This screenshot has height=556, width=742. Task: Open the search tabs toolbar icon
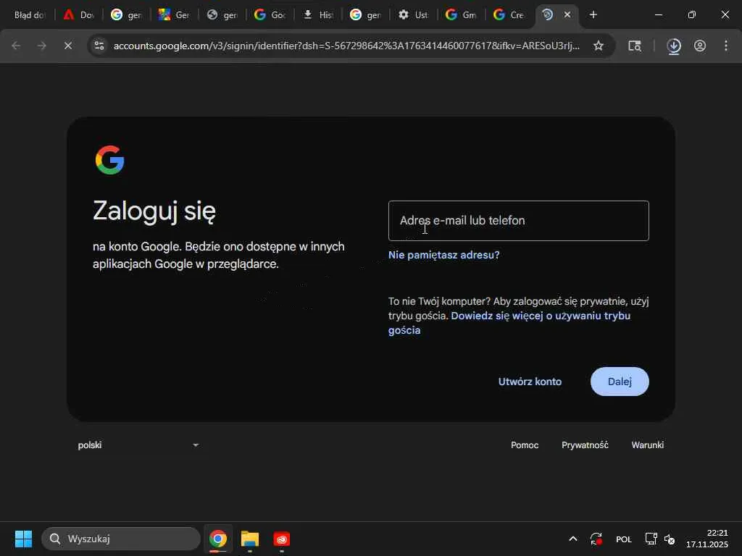point(635,46)
